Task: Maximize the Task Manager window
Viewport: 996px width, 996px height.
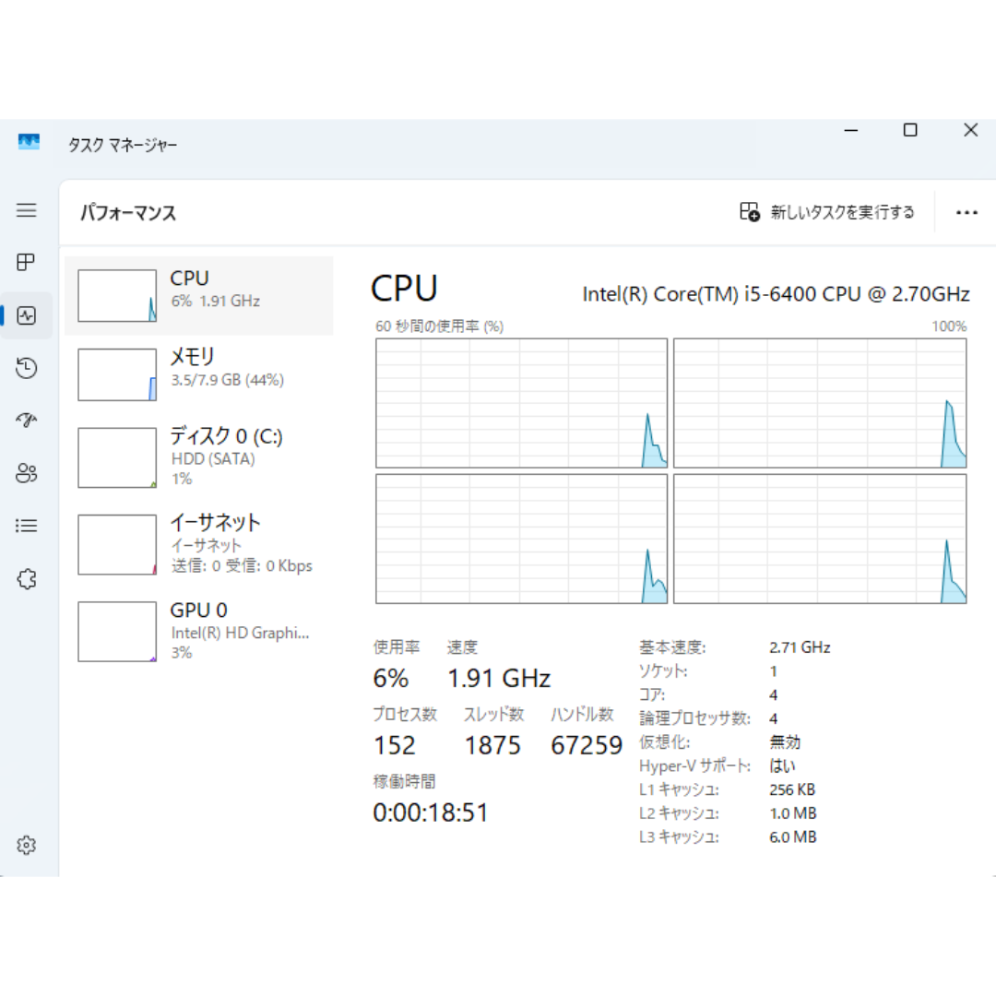Action: pyautogui.click(x=910, y=130)
